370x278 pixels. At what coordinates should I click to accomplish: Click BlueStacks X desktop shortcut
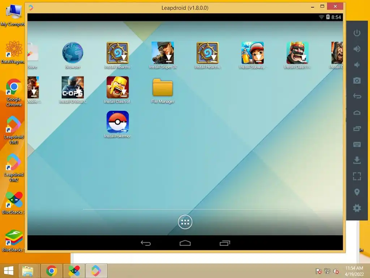(x=14, y=203)
